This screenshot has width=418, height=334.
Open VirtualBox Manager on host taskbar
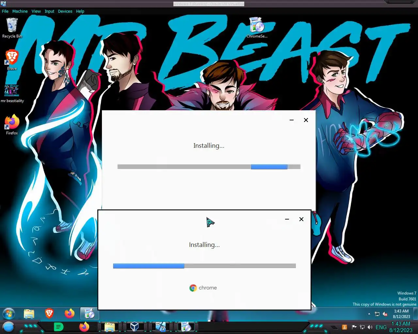135,327
